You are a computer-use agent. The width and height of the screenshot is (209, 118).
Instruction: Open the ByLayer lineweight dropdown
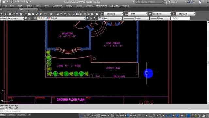[169, 18]
